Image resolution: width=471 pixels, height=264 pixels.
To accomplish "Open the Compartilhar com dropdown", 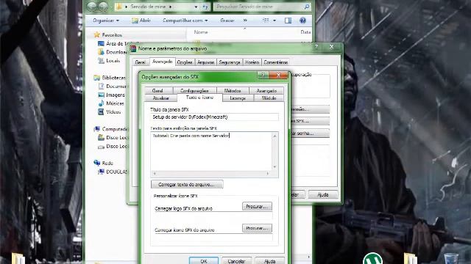I will coord(185,21).
